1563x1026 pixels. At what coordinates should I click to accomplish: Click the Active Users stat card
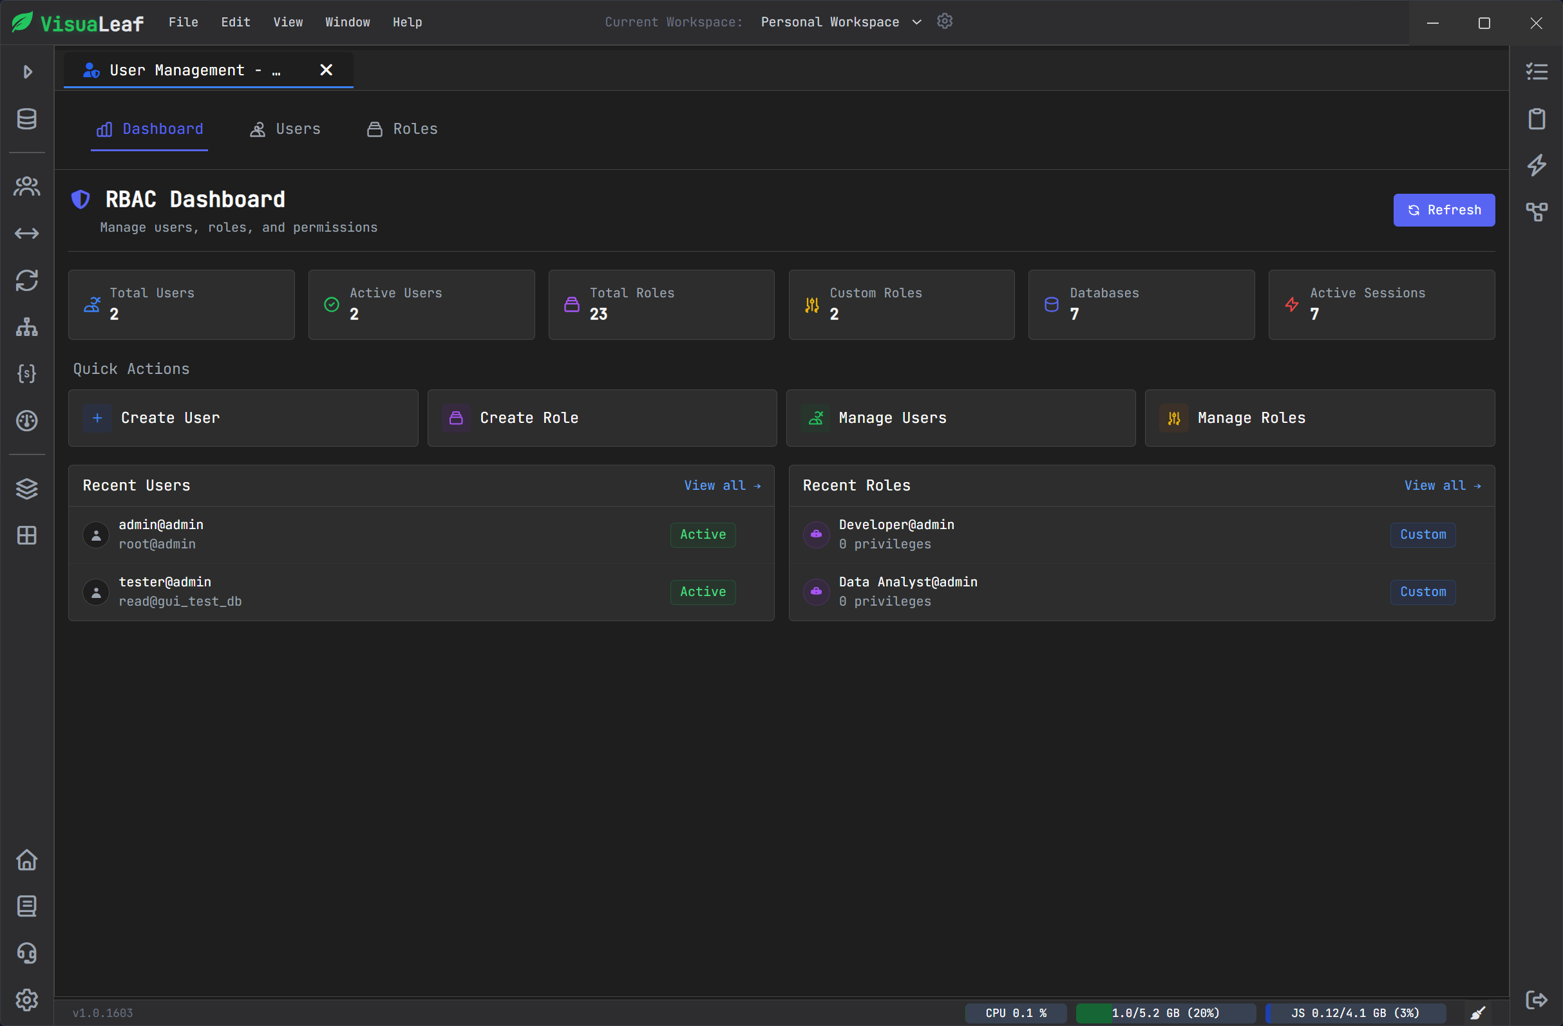[x=422, y=304]
